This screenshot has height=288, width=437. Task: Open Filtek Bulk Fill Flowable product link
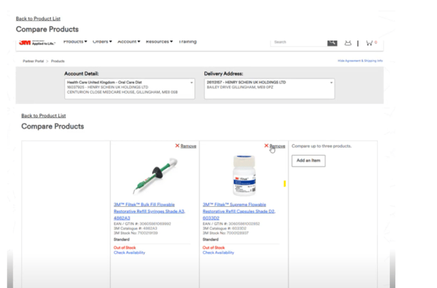(150, 211)
